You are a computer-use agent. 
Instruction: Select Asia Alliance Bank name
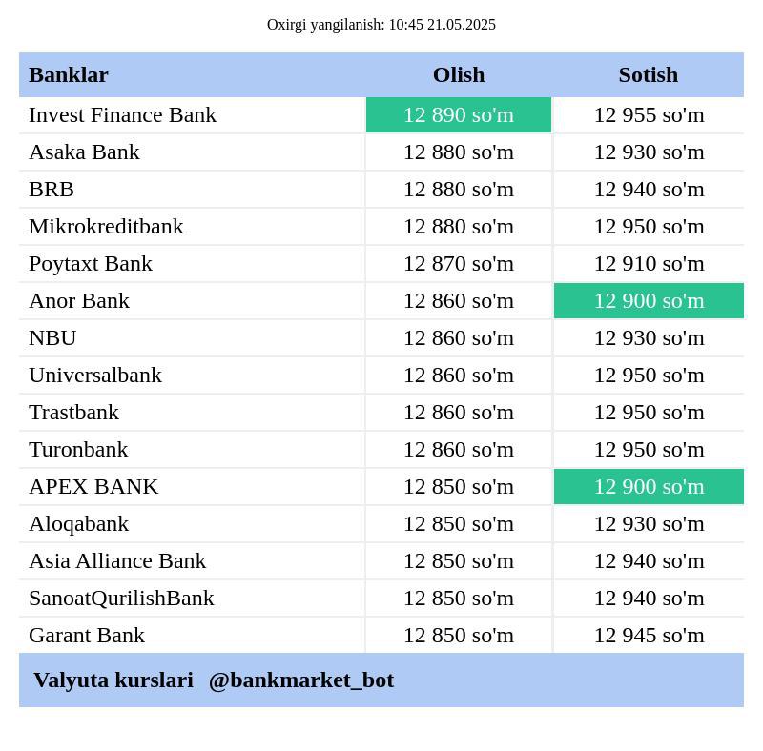click(x=117, y=560)
